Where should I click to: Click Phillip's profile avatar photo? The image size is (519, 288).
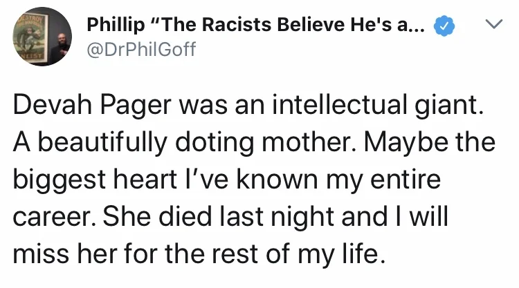[x=41, y=37]
